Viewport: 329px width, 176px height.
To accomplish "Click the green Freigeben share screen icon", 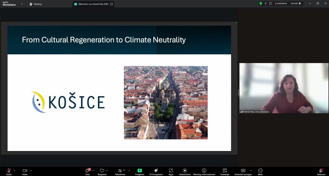I will tap(140, 171).
